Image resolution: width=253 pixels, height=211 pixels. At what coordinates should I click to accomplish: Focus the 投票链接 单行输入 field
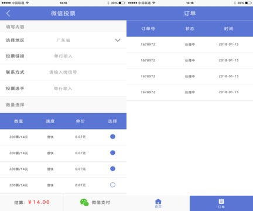[63, 56]
